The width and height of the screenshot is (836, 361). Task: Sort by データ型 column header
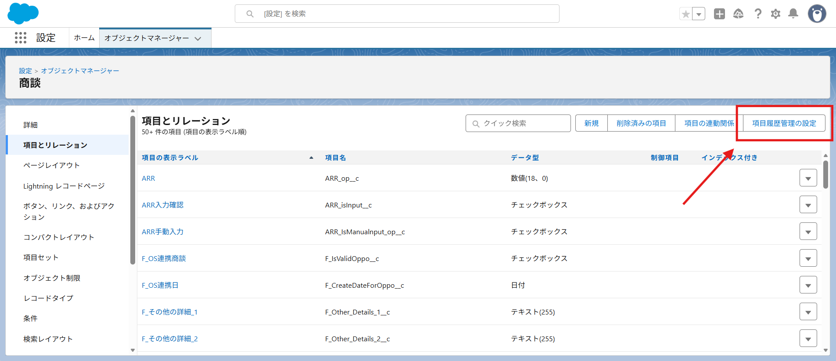click(x=525, y=158)
